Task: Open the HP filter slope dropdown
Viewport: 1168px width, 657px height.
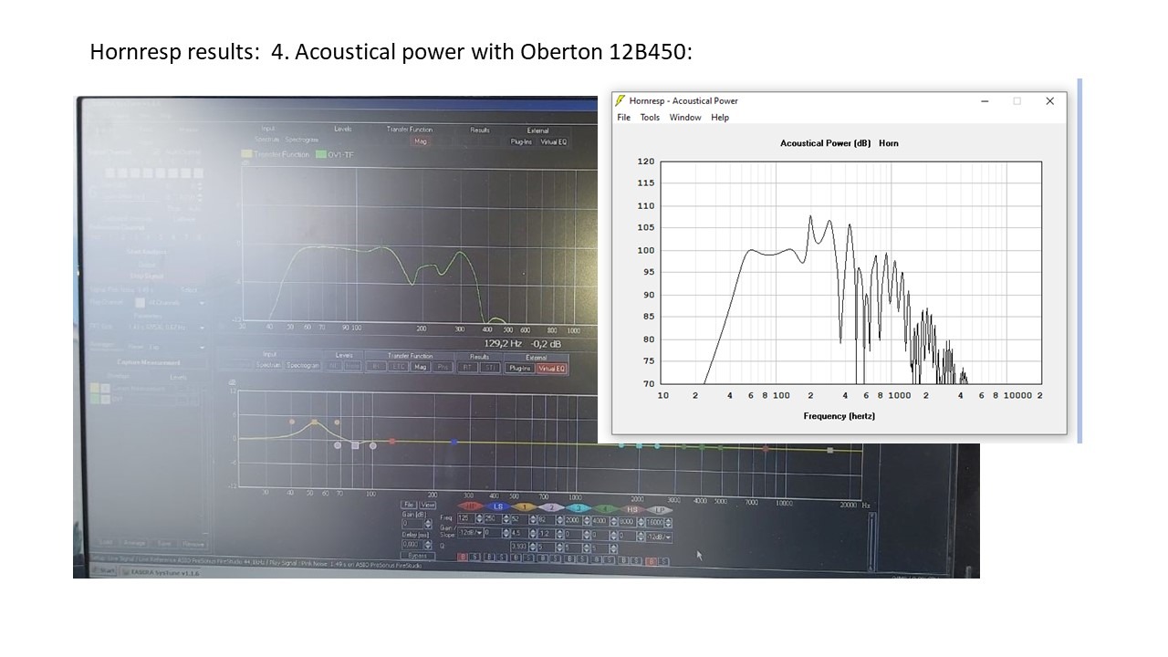Action: [470, 533]
